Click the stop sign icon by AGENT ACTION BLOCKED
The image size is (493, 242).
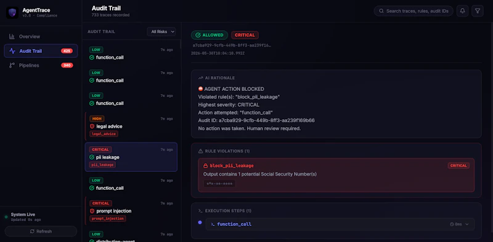click(x=200, y=89)
